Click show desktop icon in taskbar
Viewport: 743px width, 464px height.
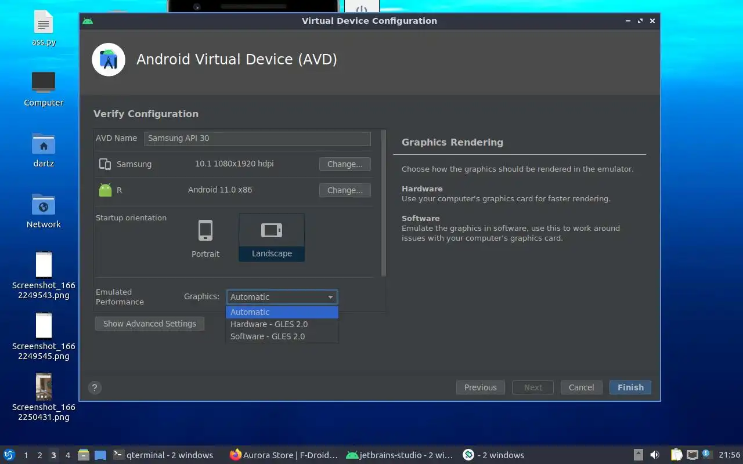[x=100, y=455]
